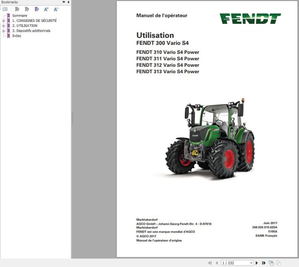299x267 pixels.
Task: Click the expand current bookmark icon
Action: (17, 9)
